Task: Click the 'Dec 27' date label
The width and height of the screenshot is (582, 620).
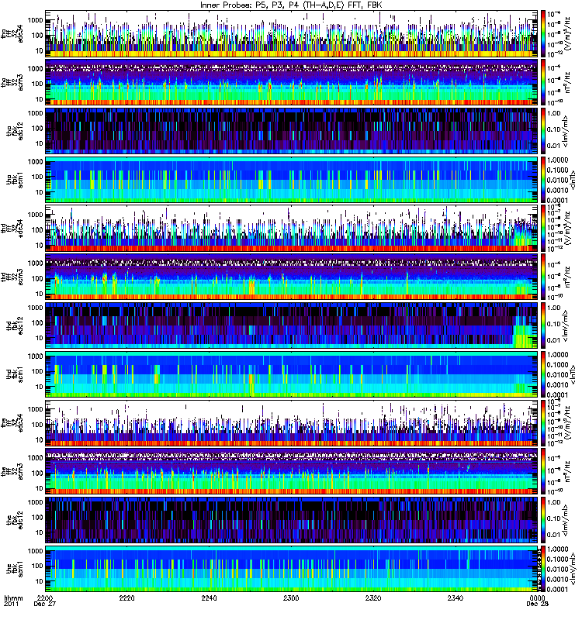Action: pyautogui.click(x=45, y=604)
